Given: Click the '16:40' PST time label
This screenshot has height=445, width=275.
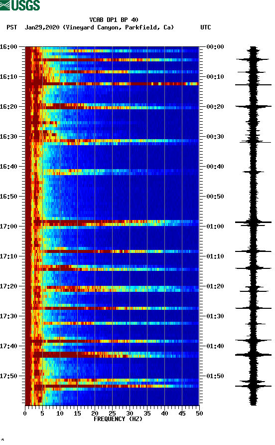Looking at the screenshot, I should tap(8, 167).
